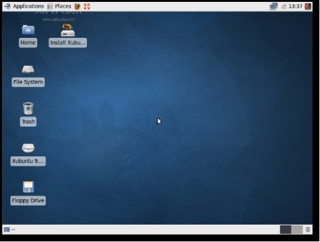Open the Places menu
The height and width of the screenshot is (242, 320).
60,6
